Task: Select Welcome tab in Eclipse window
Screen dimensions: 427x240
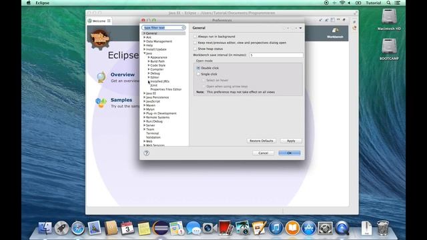Action: click(x=99, y=21)
